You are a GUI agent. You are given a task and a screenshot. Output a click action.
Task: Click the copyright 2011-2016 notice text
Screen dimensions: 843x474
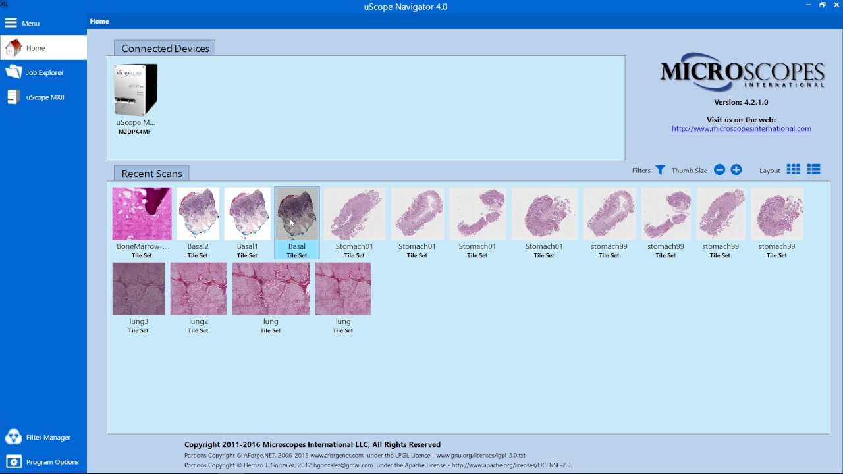click(312, 444)
